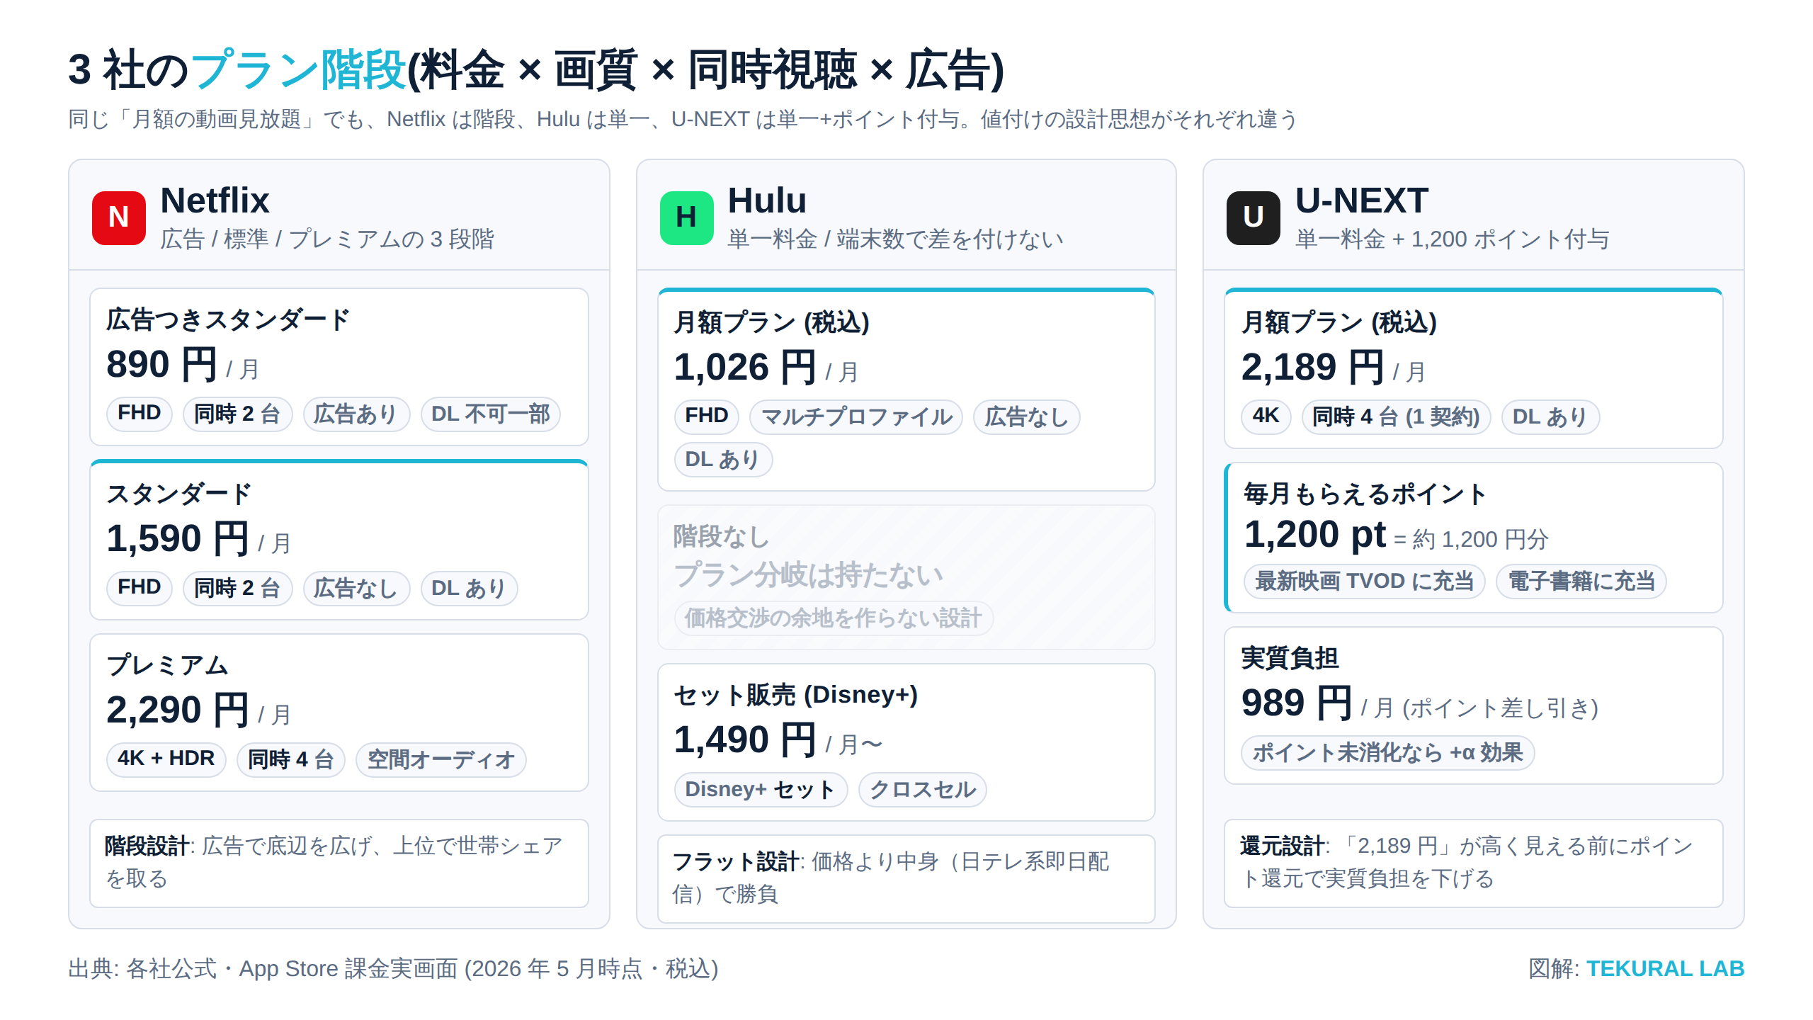
Task: Click the 還元設計 note under U-NEXT
Action: [x=1473, y=863]
